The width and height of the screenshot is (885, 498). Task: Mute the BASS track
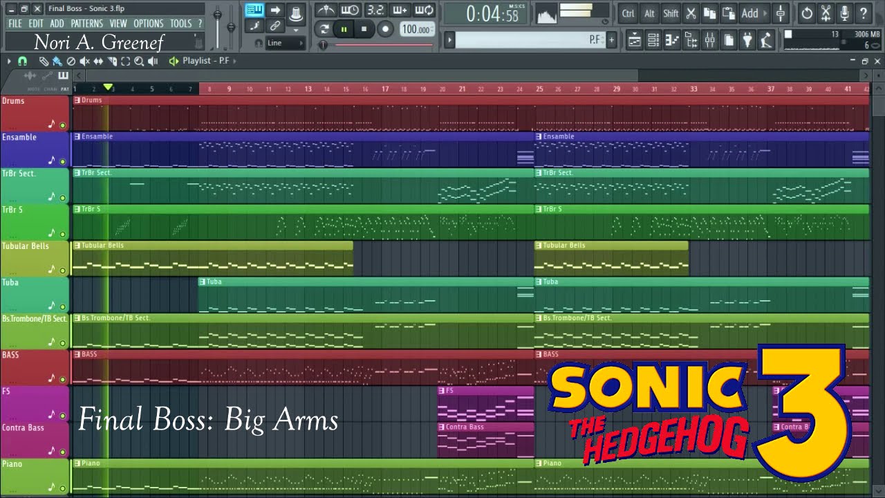pyautogui.click(x=63, y=380)
